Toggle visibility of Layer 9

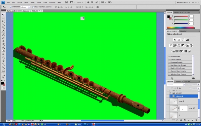[x=168, y=101]
